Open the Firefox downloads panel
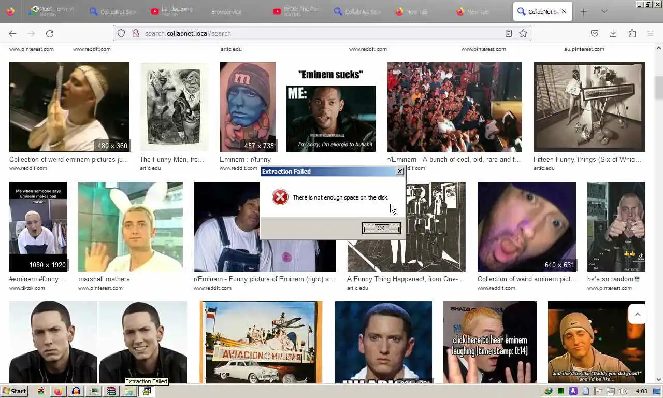663x398 pixels. tap(613, 33)
